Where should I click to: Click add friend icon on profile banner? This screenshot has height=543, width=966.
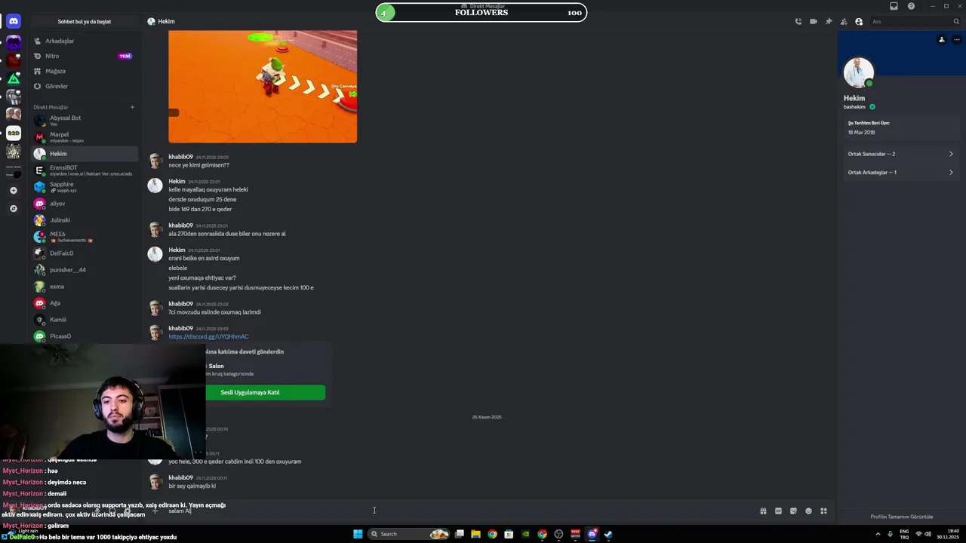pos(942,39)
